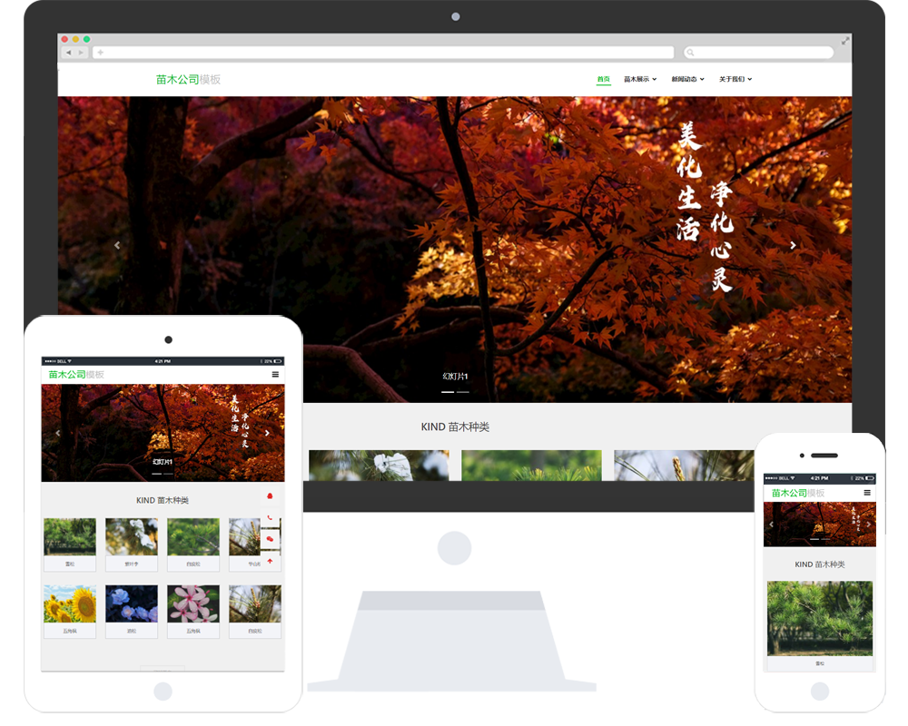The height and width of the screenshot is (726, 908).
Task: Select the 首页 navigation tab
Action: pyautogui.click(x=604, y=79)
